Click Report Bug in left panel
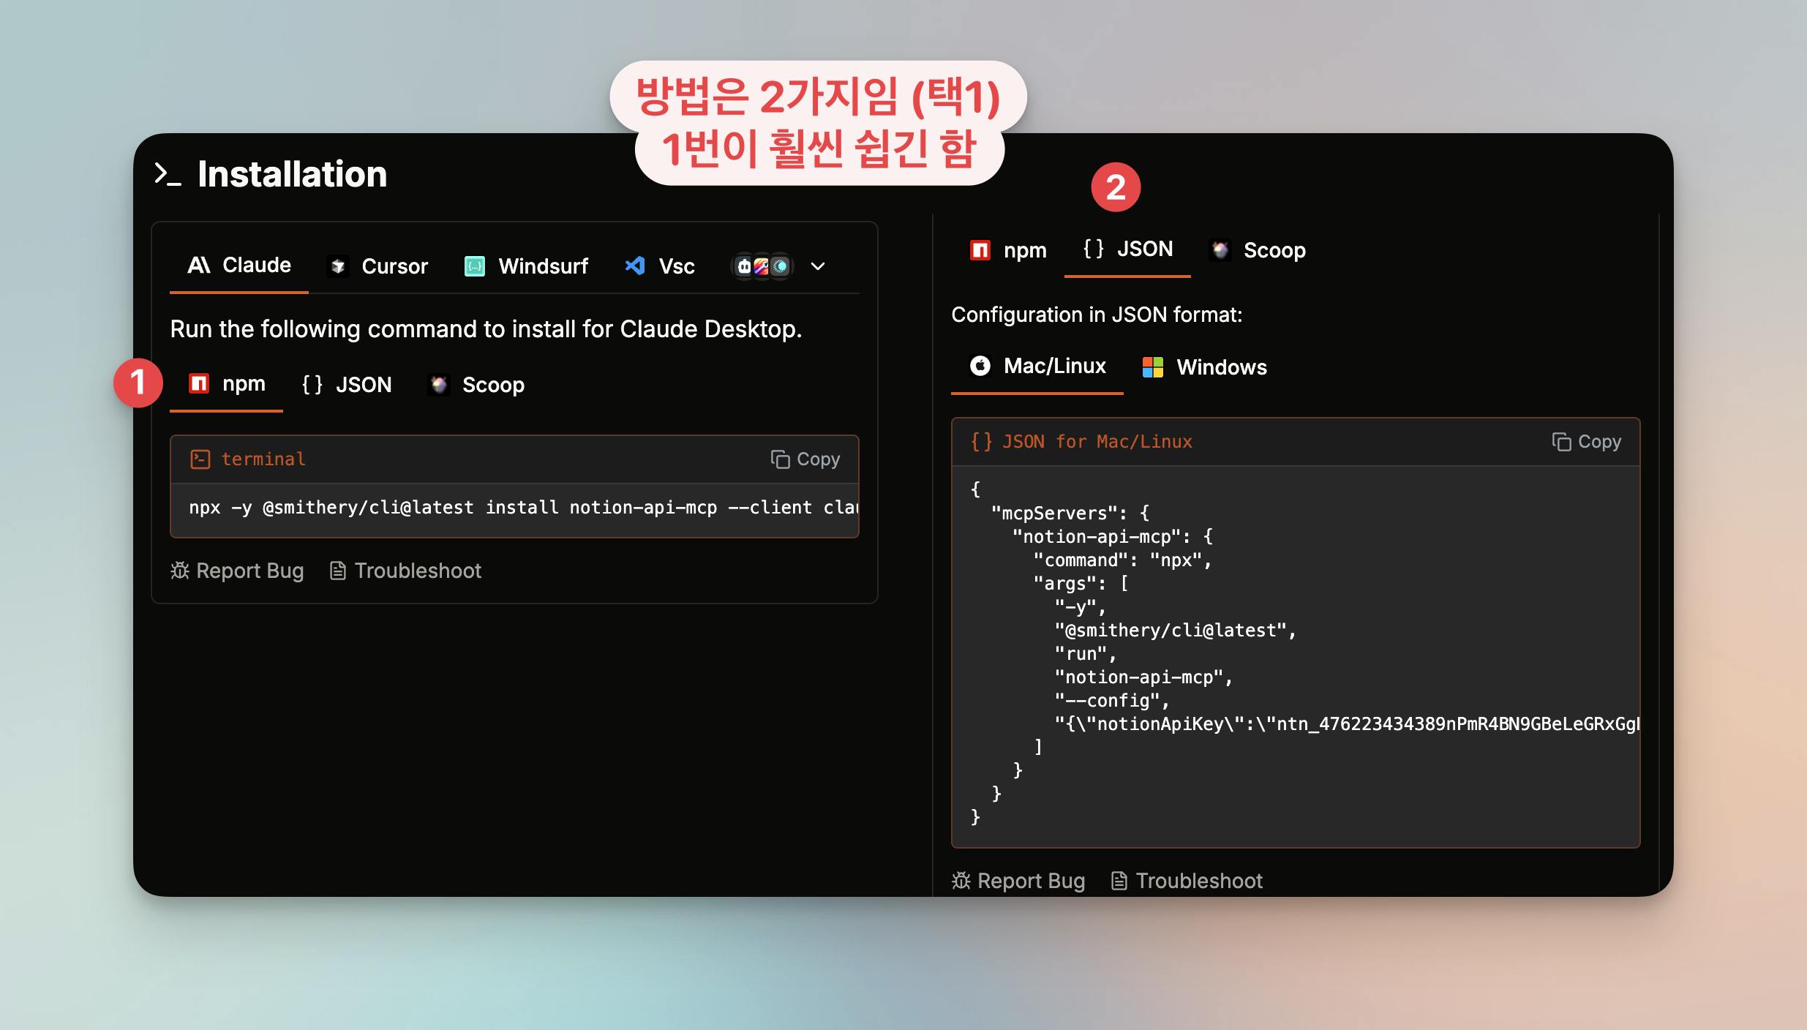Screen dimensions: 1807x1030 coord(237,571)
